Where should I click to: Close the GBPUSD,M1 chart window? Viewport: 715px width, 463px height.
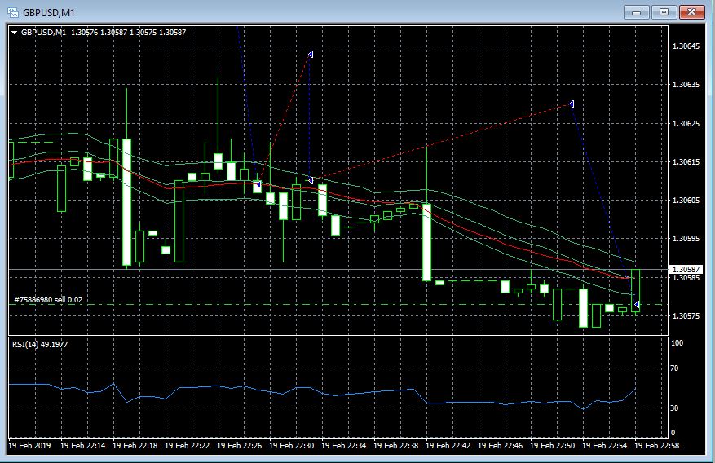691,12
